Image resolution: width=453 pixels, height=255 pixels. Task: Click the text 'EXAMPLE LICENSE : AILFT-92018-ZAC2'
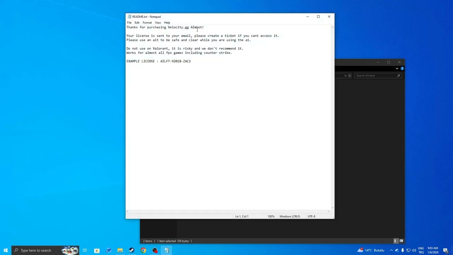159,61
